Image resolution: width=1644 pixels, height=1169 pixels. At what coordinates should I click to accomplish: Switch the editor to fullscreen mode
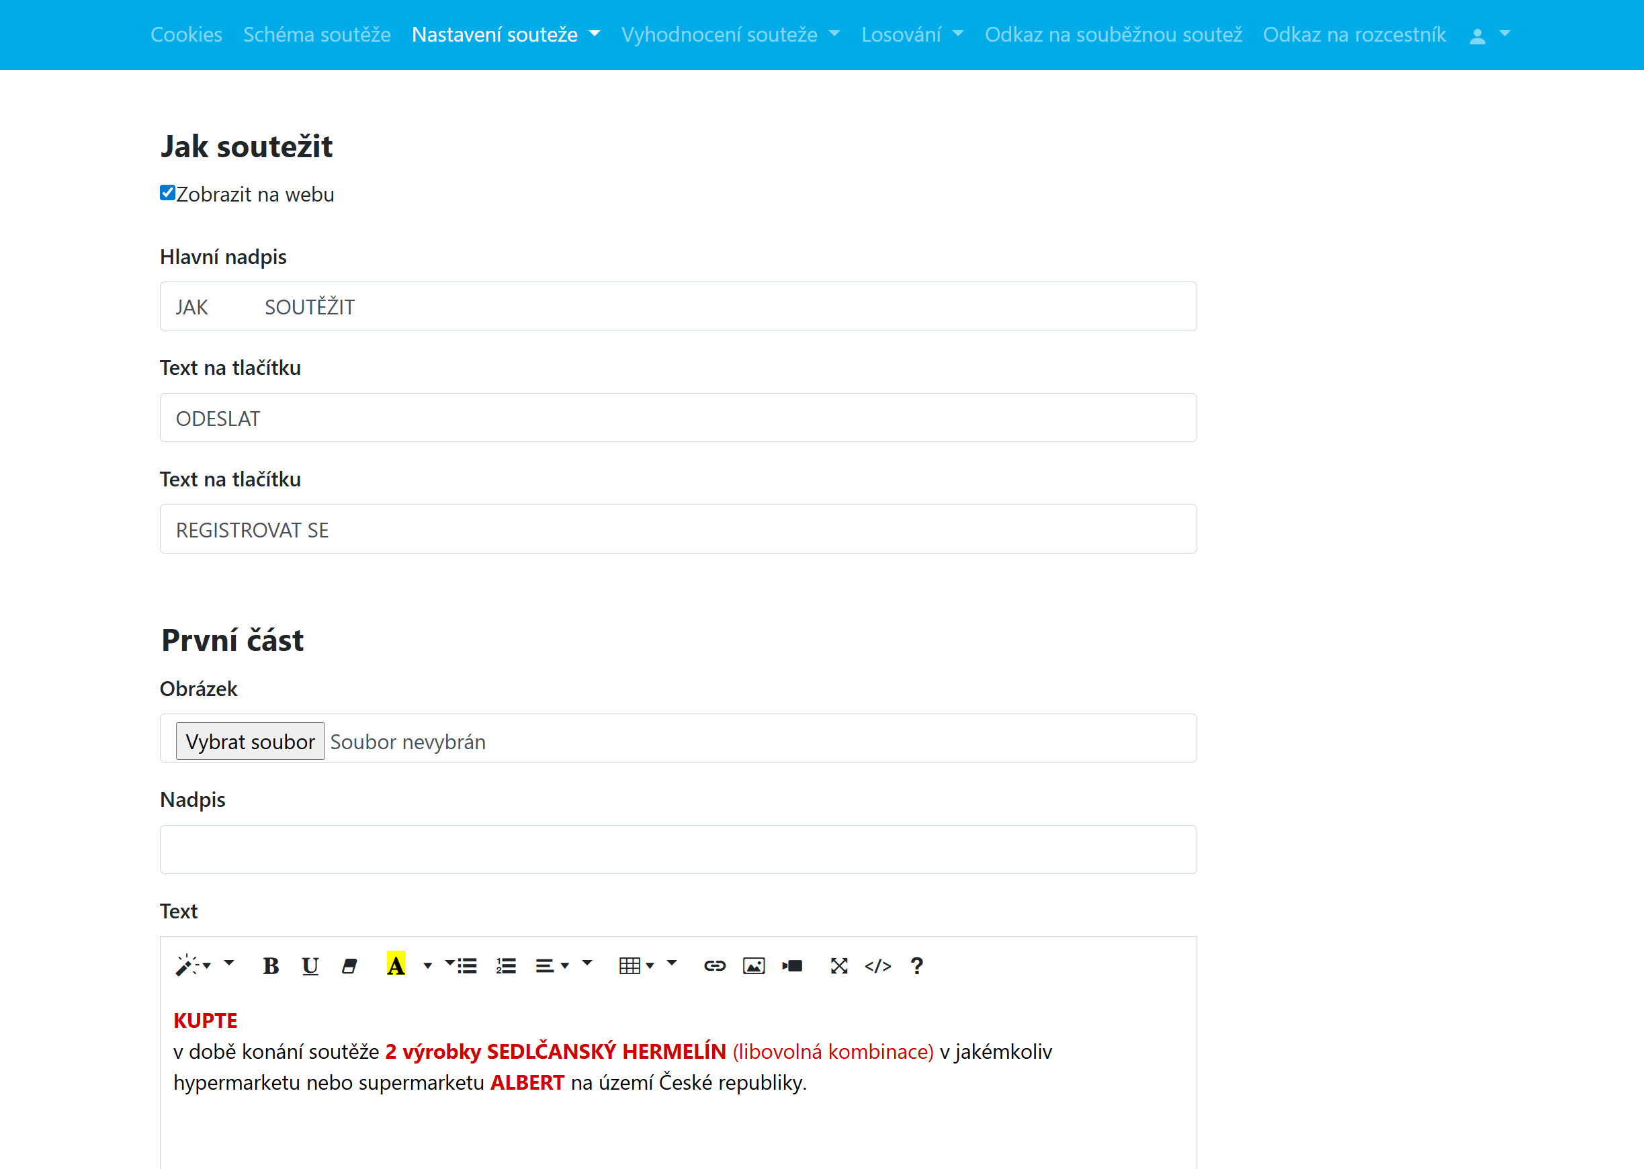tap(838, 966)
